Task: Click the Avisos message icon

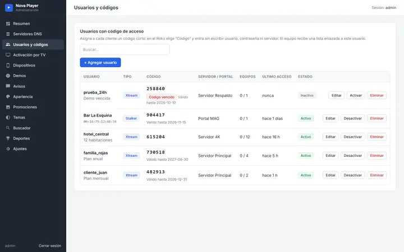Action: (8, 86)
